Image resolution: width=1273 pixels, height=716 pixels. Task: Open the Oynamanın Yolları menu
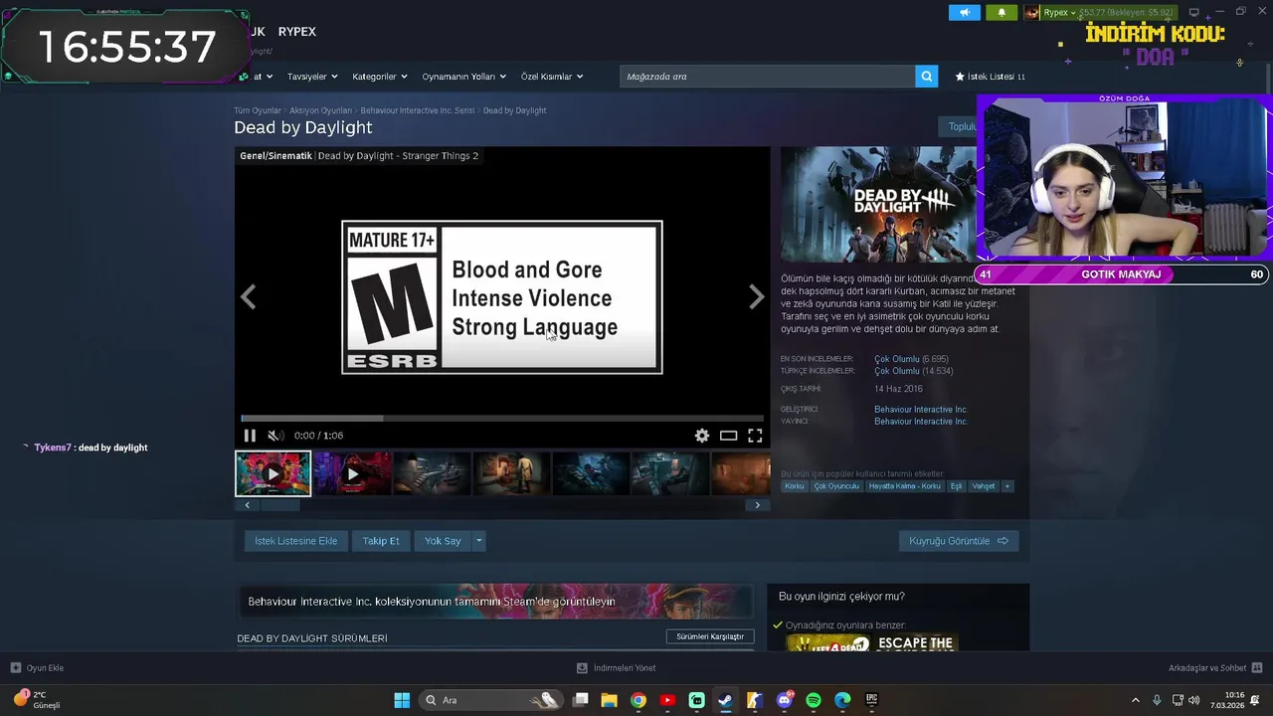click(463, 77)
